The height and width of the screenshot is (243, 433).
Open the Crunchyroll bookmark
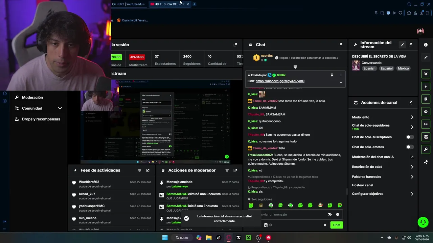click(x=132, y=20)
